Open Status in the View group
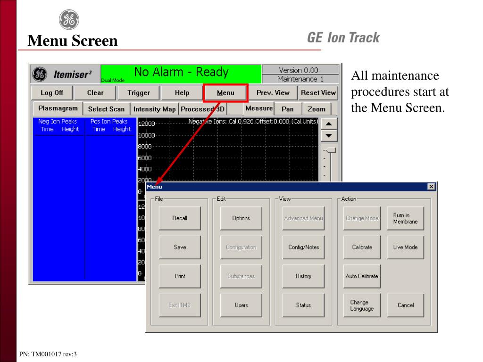The width and height of the screenshot is (483, 362). coord(303,305)
